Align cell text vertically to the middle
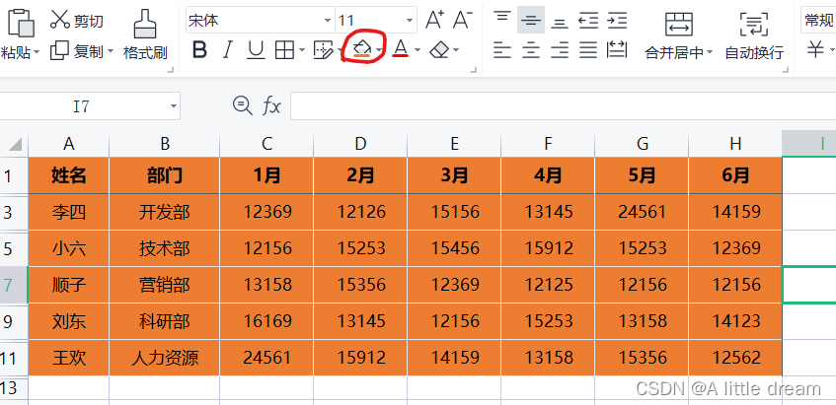Image resolution: width=836 pixels, height=405 pixels. 530,21
